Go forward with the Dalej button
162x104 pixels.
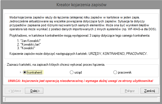(34, 91)
